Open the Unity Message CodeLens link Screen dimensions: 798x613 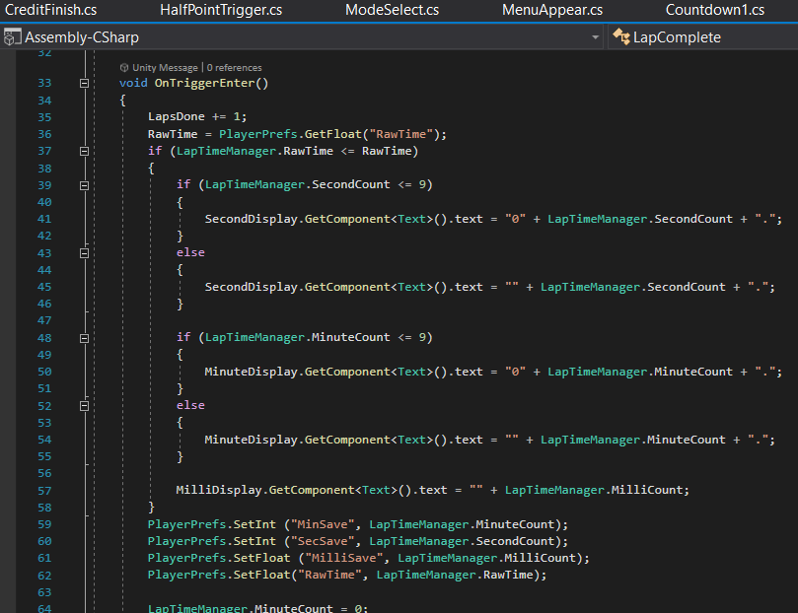pos(165,68)
